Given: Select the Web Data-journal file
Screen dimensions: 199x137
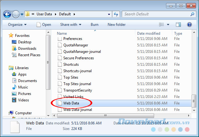Looking at the screenshot, I should click(x=78, y=110).
